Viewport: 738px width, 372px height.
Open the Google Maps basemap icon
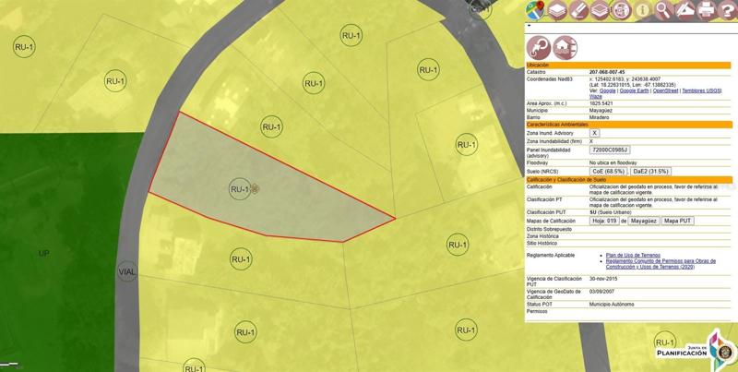[535, 10]
